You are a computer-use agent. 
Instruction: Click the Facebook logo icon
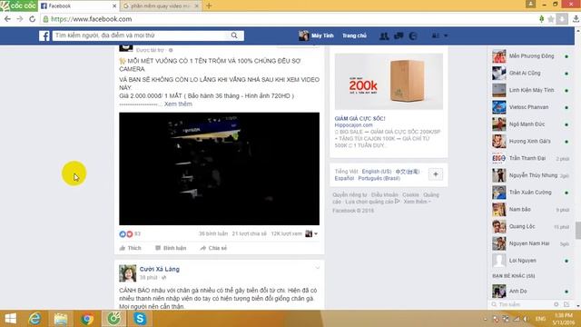click(44, 35)
